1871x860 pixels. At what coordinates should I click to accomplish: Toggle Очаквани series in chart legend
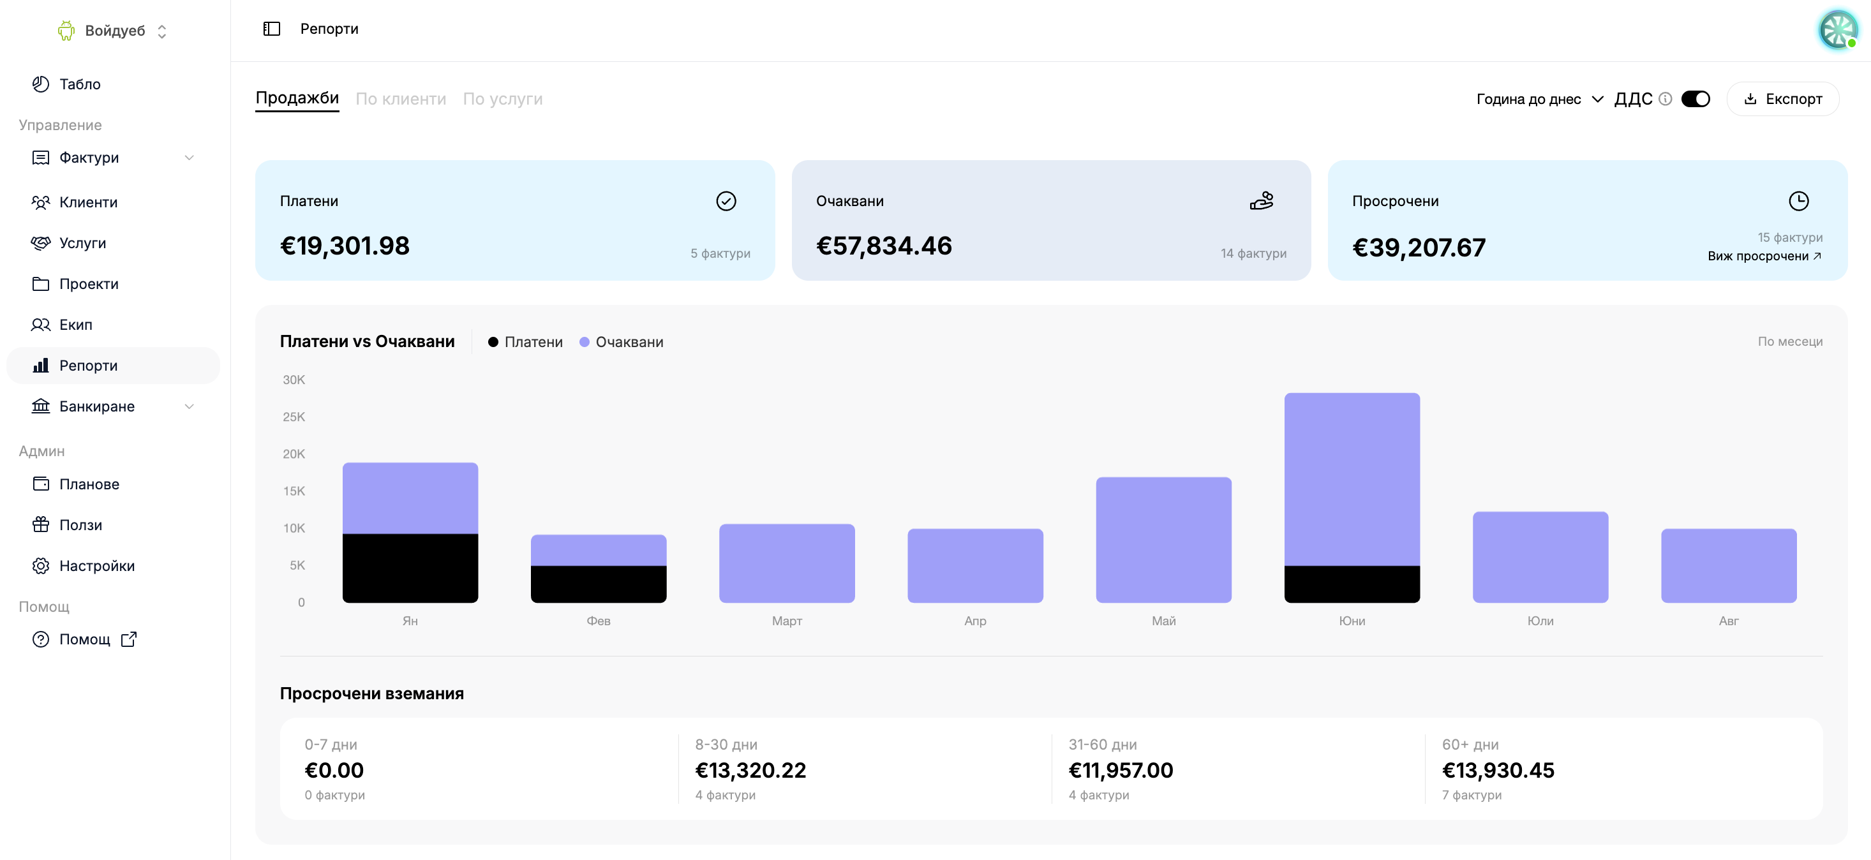click(621, 342)
